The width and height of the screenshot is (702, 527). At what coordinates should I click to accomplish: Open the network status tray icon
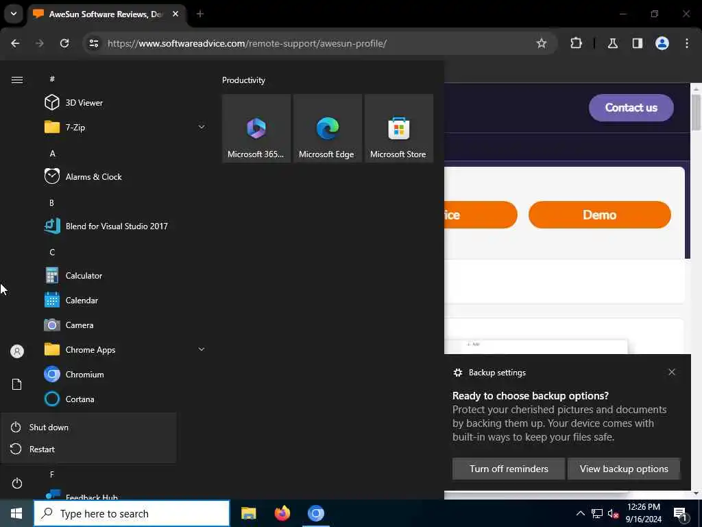click(597, 513)
